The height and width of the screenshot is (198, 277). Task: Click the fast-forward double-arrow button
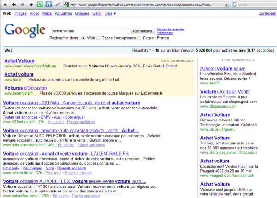[30, 5]
